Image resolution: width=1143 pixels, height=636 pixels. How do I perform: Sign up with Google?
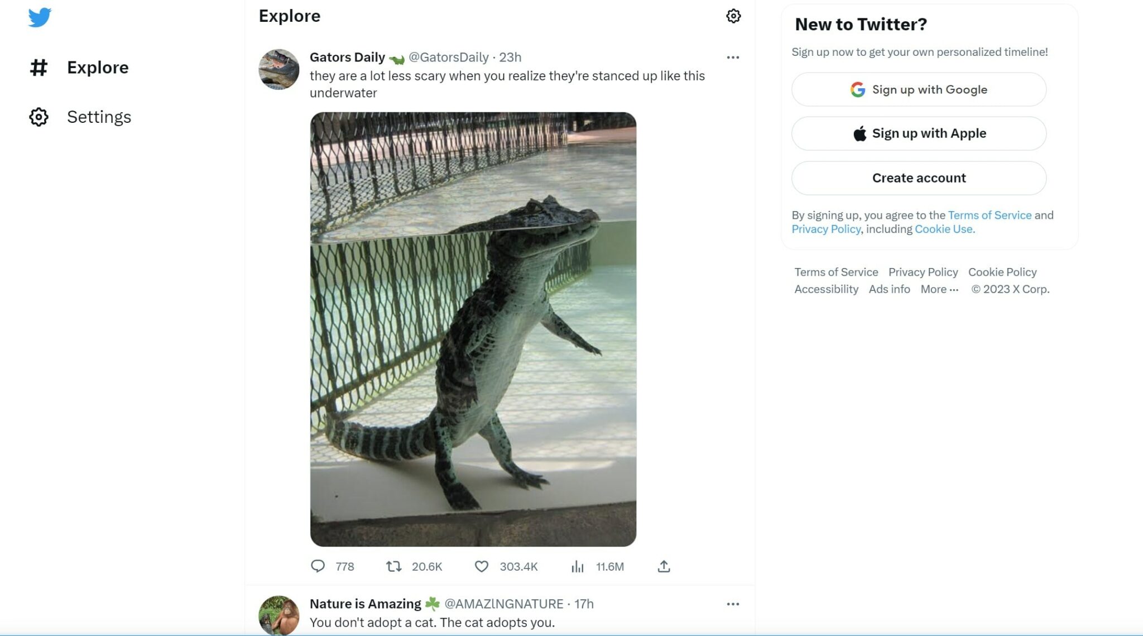tap(918, 89)
